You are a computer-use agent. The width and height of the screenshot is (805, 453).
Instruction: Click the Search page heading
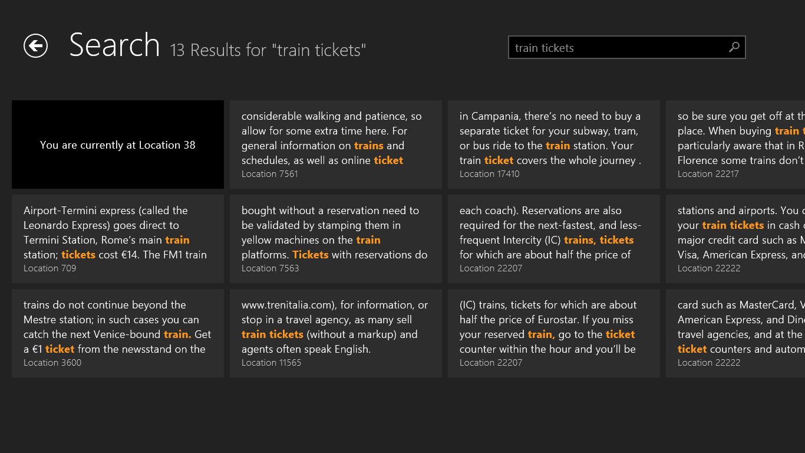coord(115,45)
